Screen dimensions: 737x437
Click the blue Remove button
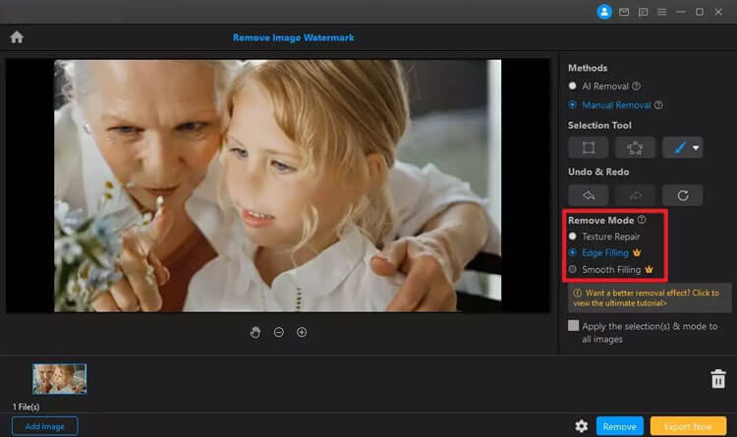point(619,426)
